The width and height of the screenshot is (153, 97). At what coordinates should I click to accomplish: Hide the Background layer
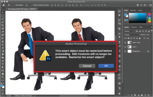pos(125,51)
